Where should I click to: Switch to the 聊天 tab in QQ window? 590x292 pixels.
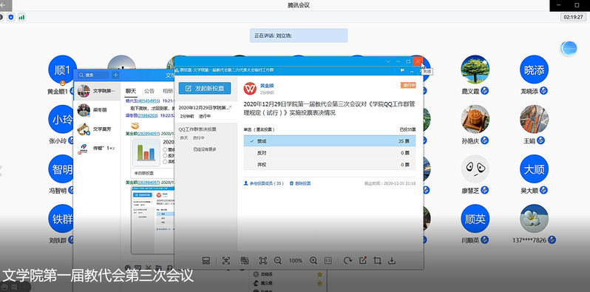[131, 91]
